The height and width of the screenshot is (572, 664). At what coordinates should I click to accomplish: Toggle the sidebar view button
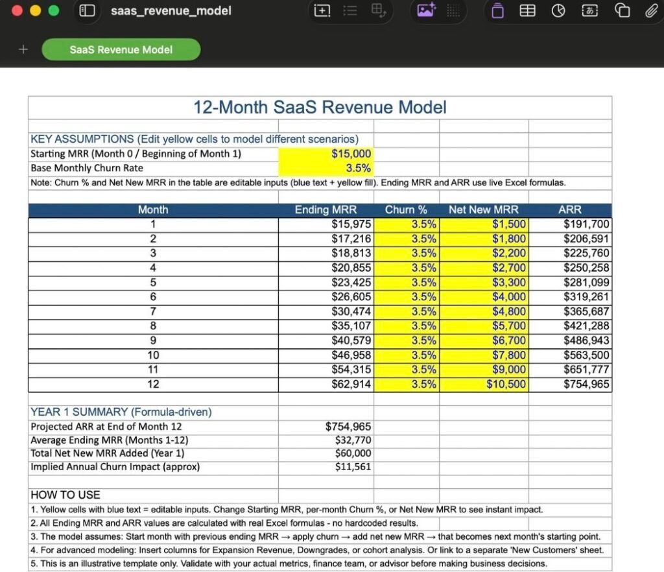(88, 10)
